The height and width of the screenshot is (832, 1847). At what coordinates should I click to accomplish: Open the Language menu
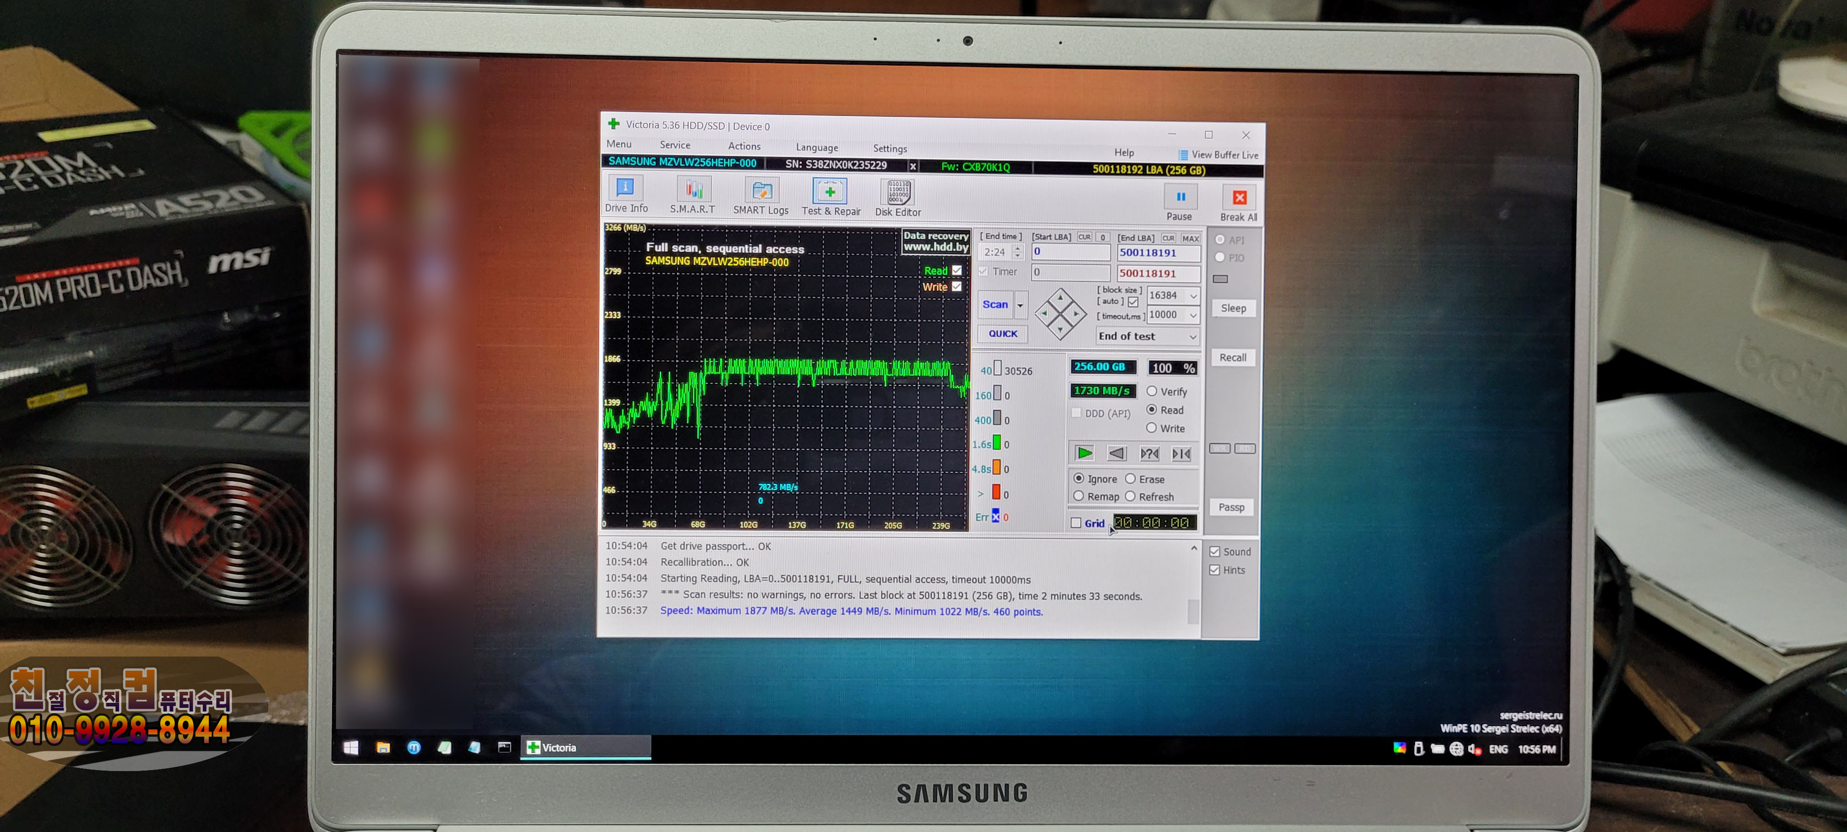coord(817,147)
